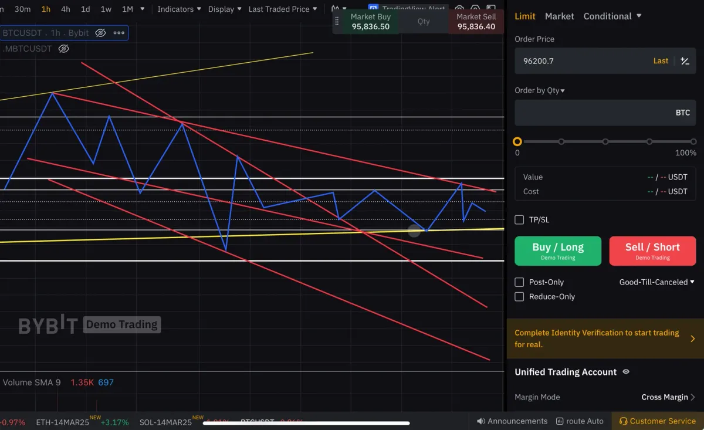Click the quick-order Qty field
704x430 pixels.
pyautogui.click(x=424, y=22)
